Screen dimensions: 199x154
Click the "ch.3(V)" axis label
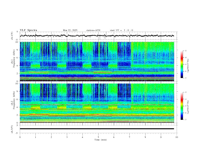tap(12, 129)
